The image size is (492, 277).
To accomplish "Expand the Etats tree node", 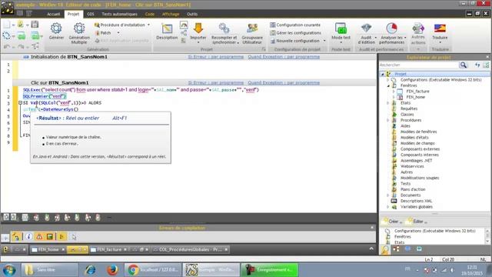I will (388, 103).
